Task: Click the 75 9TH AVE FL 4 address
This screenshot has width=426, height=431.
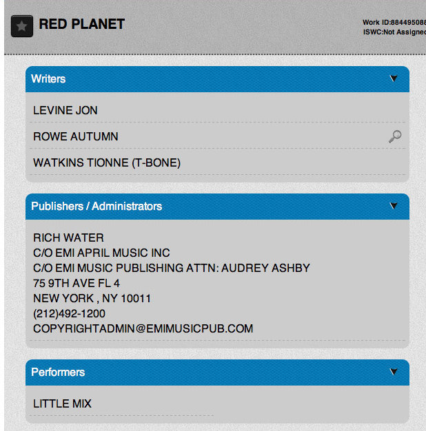Action: click(77, 284)
